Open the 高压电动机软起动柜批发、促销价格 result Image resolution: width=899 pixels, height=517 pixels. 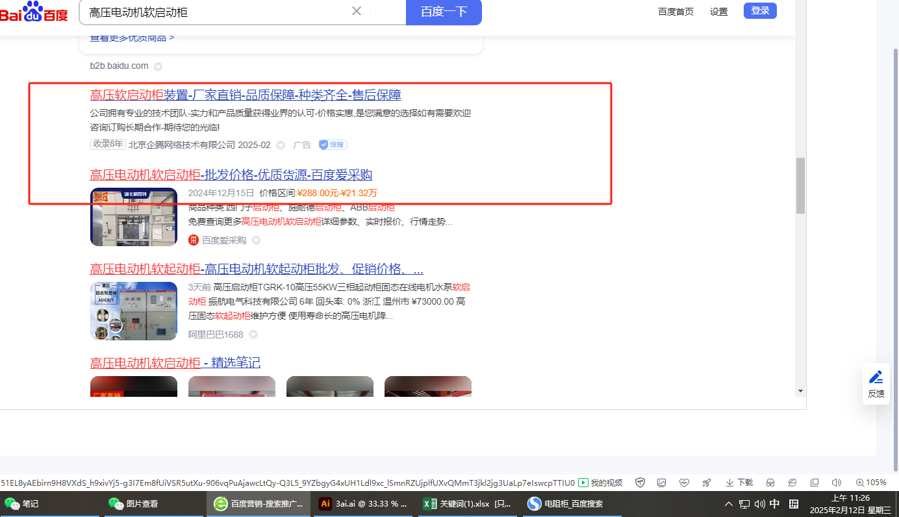(x=257, y=270)
